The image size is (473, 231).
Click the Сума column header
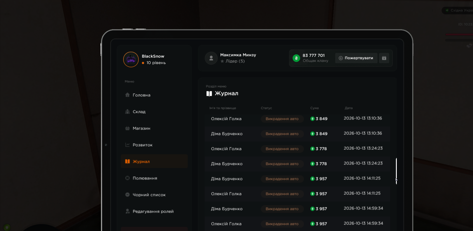click(314, 108)
